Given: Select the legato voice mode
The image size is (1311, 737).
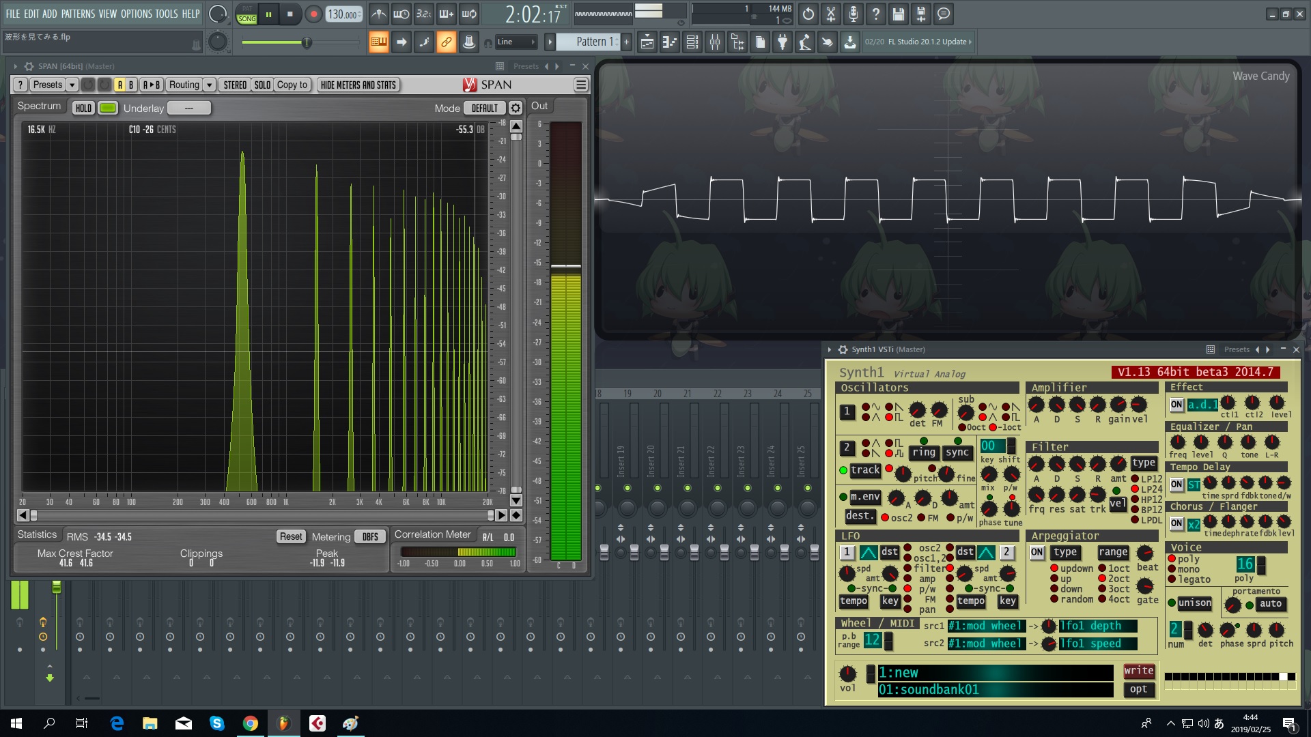Looking at the screenshot, I should [x=1189, y=579].
